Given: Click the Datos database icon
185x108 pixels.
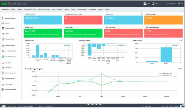Looking at the screenshot, I should 145,4.
